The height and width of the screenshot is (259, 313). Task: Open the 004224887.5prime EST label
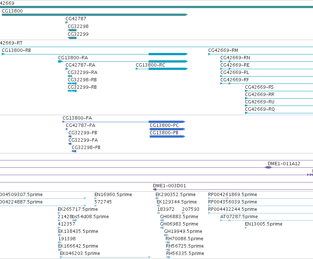[x=21, y=202]
